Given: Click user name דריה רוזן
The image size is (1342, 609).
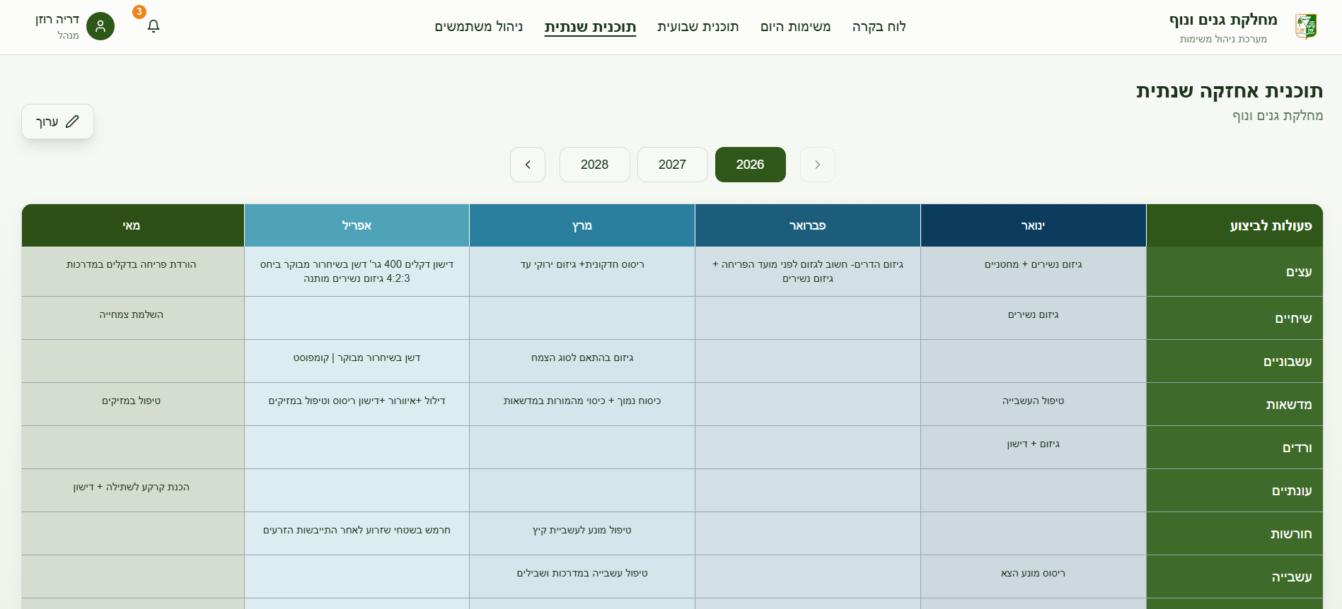Looking at the screenshot, I should point(57,20).
